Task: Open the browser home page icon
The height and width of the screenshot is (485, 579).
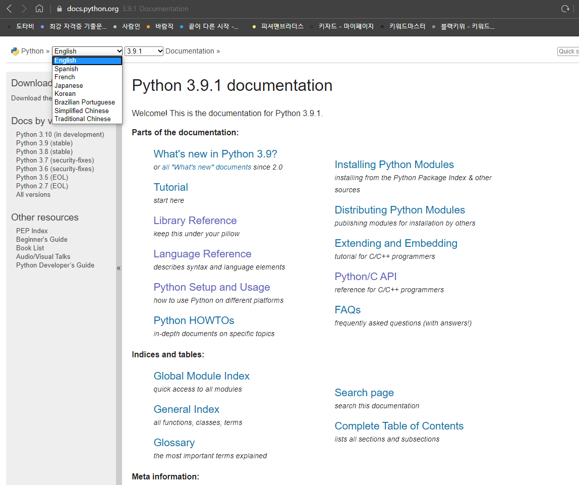Action: coord(39,9)
